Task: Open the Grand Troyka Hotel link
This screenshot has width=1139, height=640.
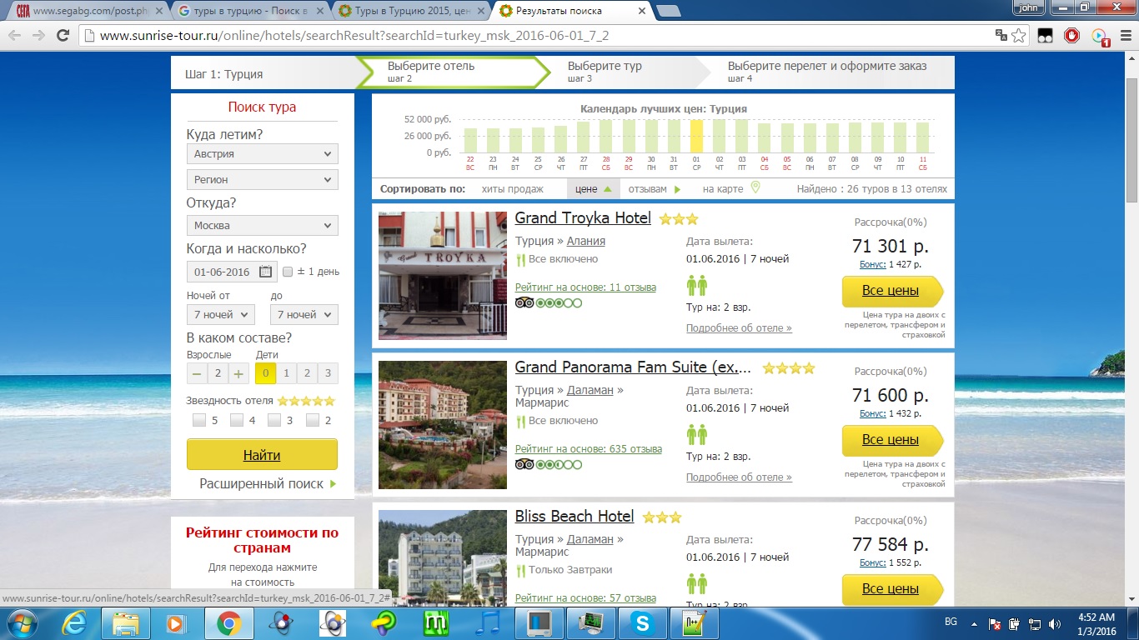Action: [582, 218]
